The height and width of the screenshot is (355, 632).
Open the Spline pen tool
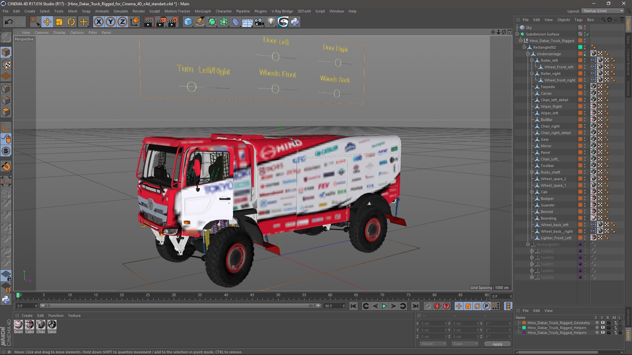(200, 22)
